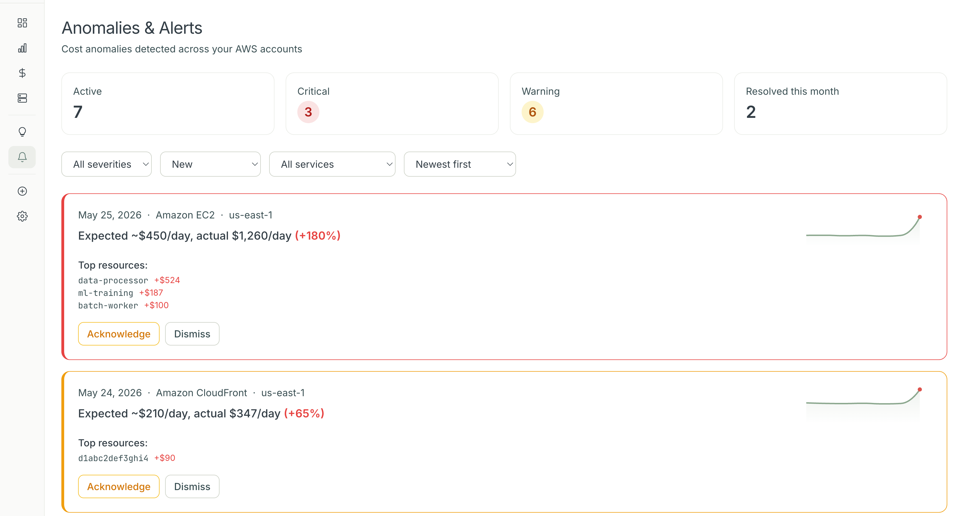Click the +180% increase text
The width and height of the screenshot is (964, 516).
(318, 235)
